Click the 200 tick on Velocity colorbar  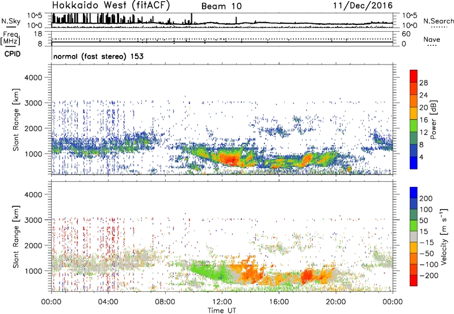[426, 198]
